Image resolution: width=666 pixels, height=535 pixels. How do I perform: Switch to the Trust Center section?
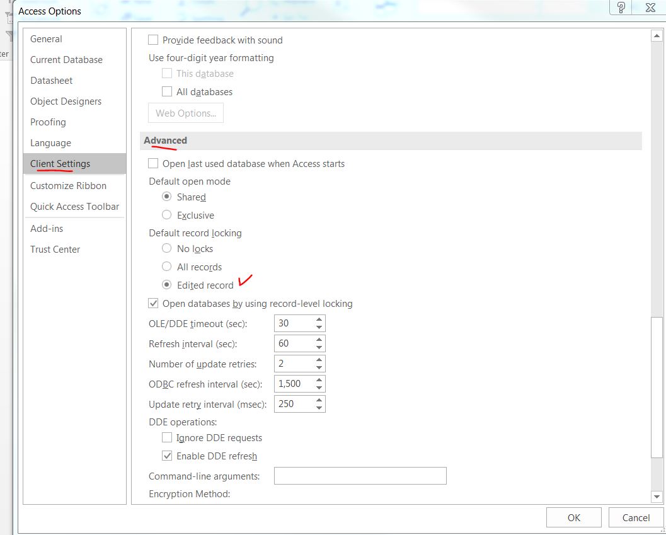[55, 250]
